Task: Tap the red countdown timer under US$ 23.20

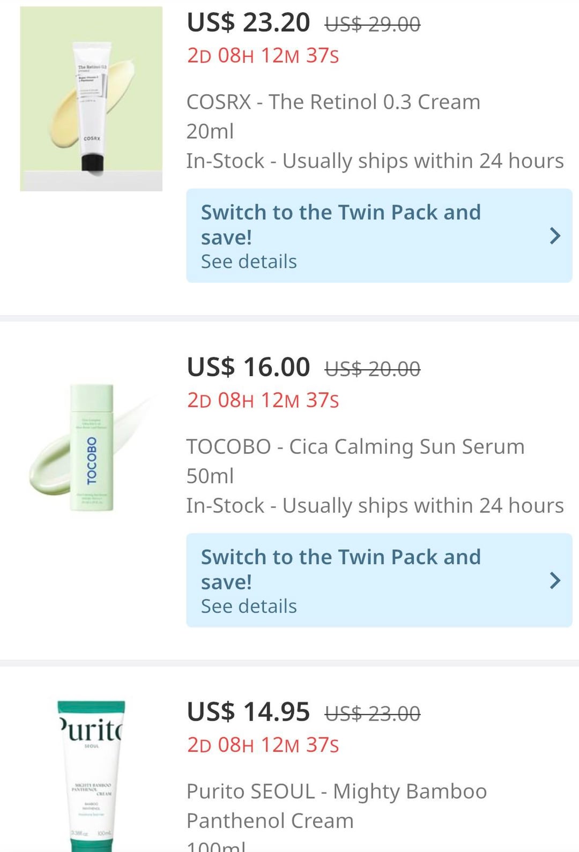Action: pyautogui.click(x=263, y=56)
